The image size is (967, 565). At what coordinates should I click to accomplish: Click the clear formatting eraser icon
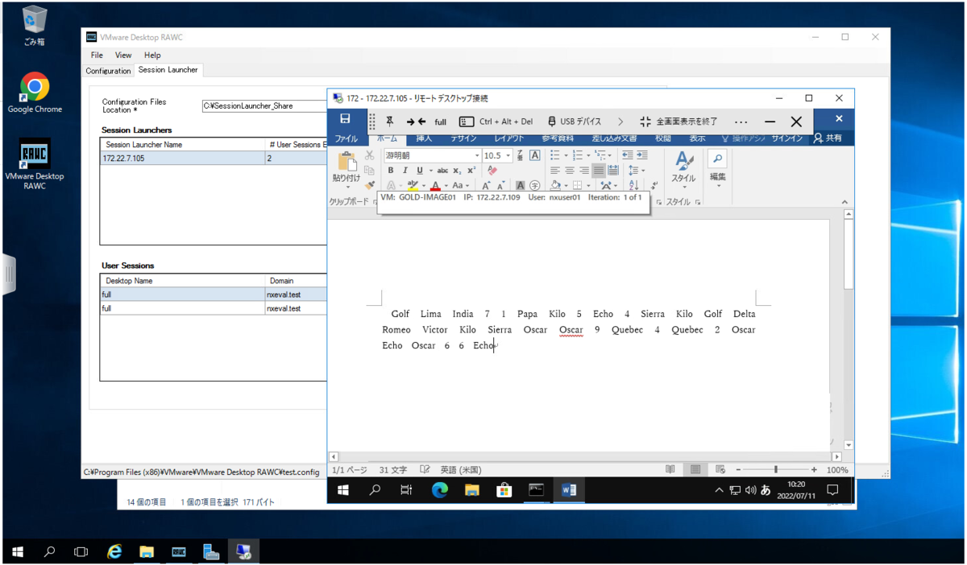pyautogui.click(x=492, y=171)
